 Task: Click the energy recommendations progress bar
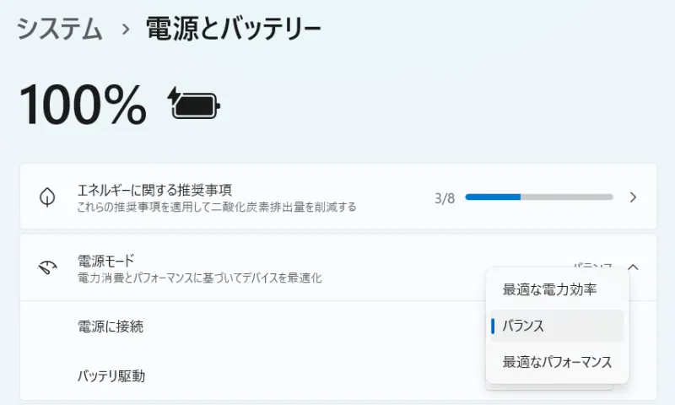(x=539, y=197)
